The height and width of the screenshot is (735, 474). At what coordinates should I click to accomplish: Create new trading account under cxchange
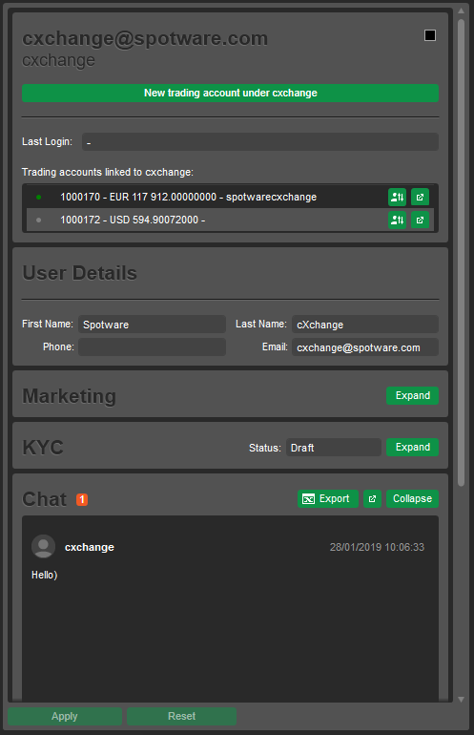click(x=231, y=93)
